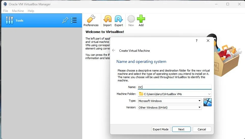Click the Expert Mode button
The width and height of the screenshot is (245, 139).
(161, 129)
